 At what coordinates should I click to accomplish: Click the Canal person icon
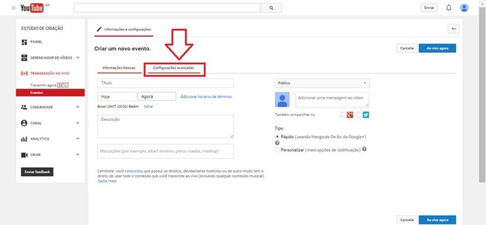tap(24, 123)
